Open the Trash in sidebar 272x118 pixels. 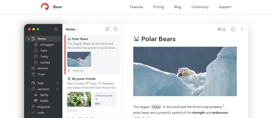pos(41,74)
